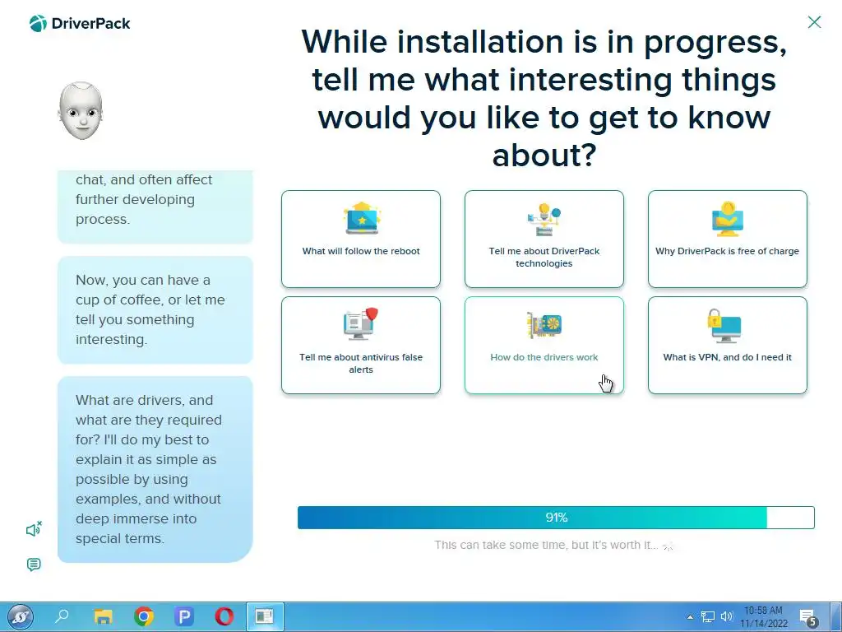Viewport: 842px width, 632px height.
Task: Select 'How do the drivers work' label
Action: click(x=544, y=357)
